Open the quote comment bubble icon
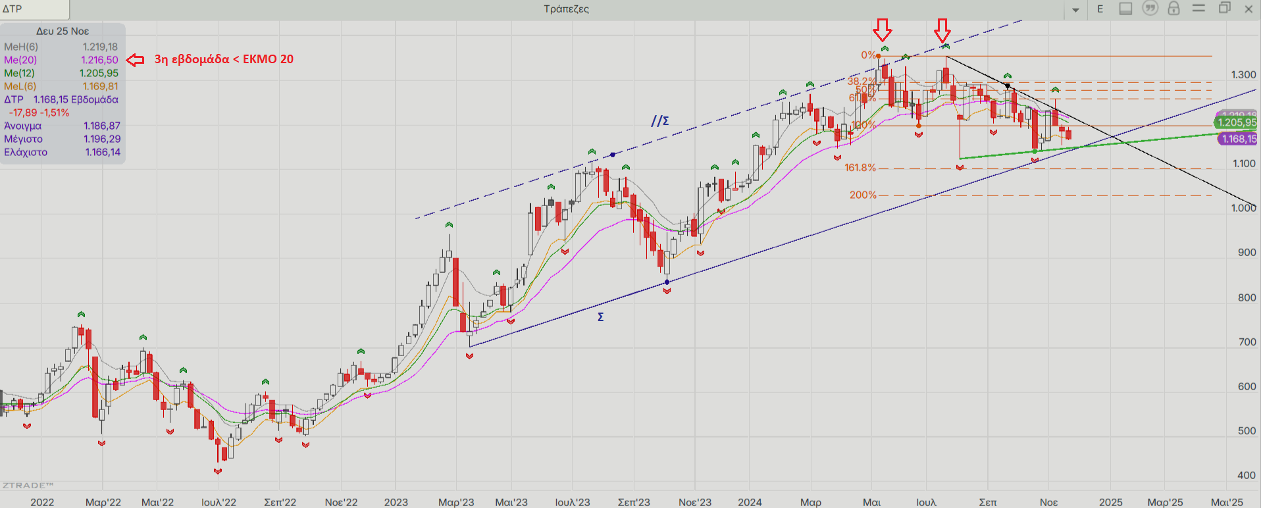 (x=1150, y=9)
